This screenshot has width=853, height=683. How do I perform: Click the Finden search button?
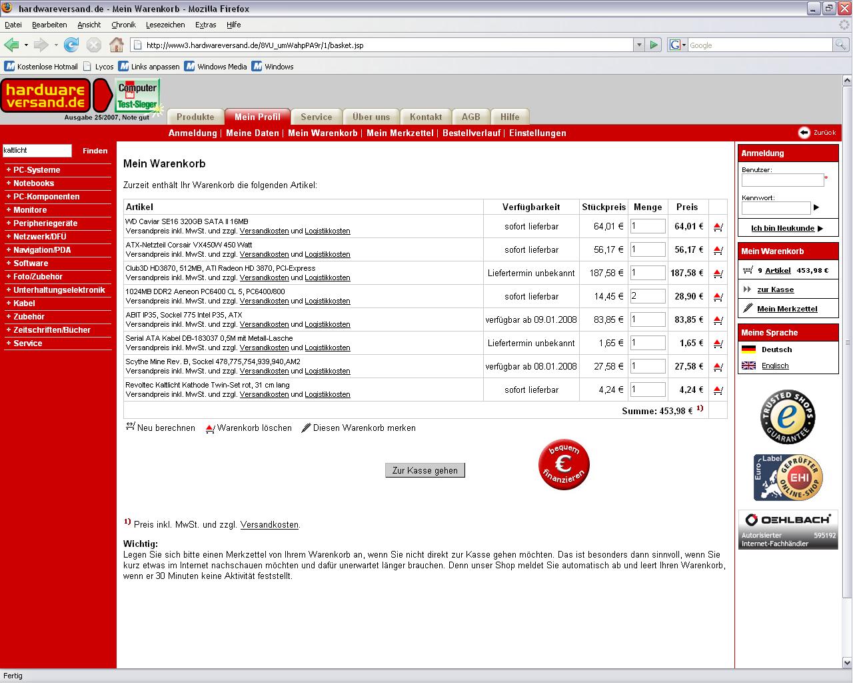click(95, 151)
